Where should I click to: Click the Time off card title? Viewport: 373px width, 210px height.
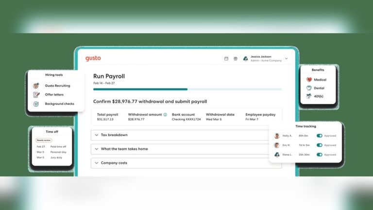[52, 132]
